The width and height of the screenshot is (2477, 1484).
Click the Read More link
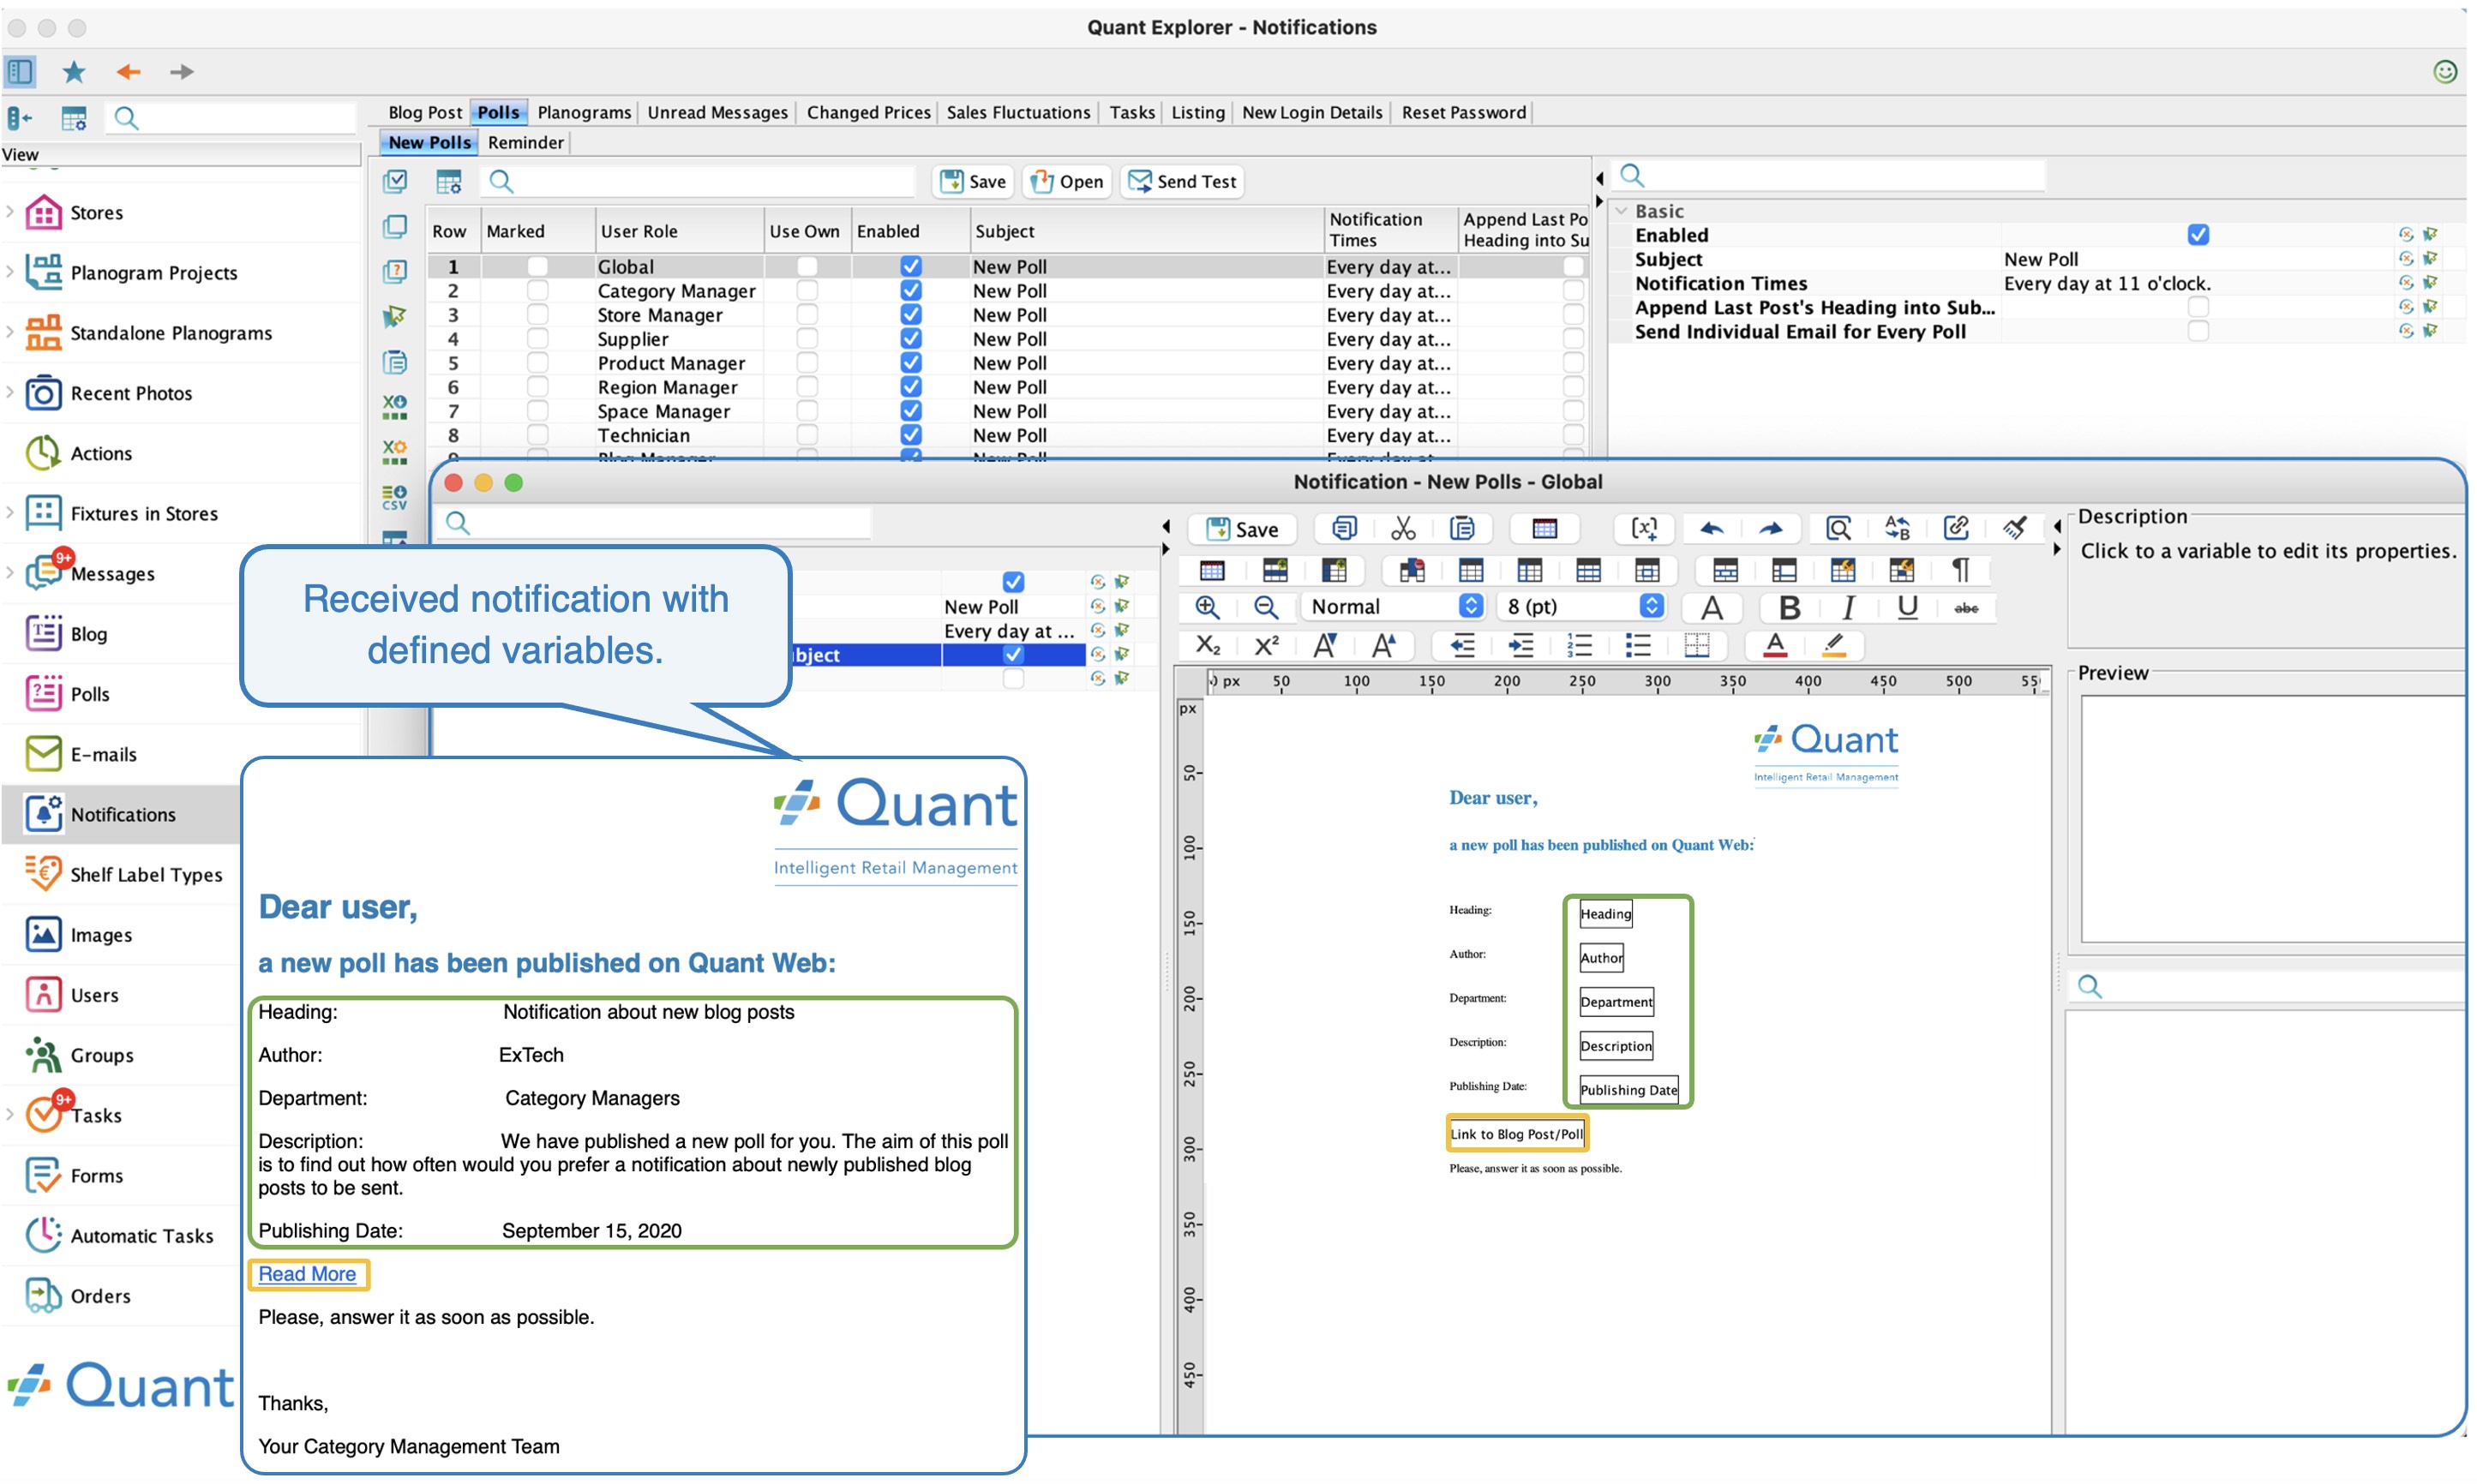tap(307, 1275)
